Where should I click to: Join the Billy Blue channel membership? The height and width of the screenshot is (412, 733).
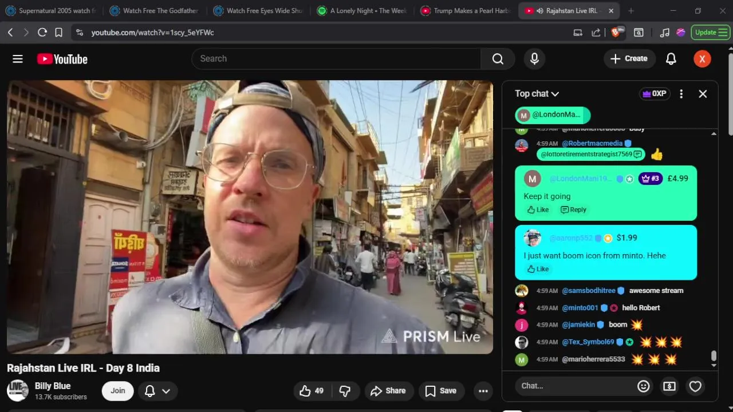[x=118, y=391]
